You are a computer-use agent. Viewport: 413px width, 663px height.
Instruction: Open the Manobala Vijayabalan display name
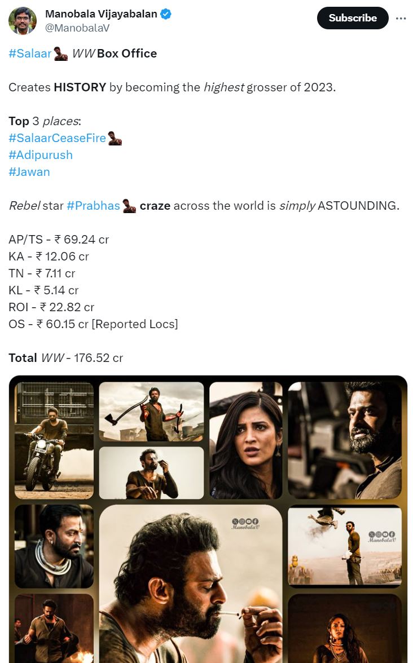click(101, 14)
